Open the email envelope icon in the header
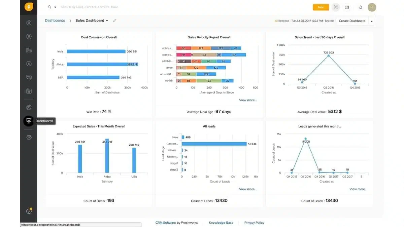Image resolution: width=404 pixels, height=227 pixels. pos(347,7)
